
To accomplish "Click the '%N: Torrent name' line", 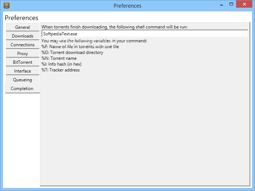I will pos(59,58).
